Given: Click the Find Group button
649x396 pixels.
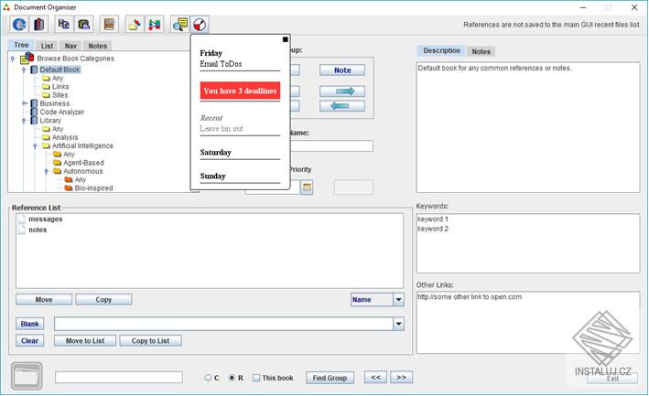Looking at the screenshot, I should (x=330, y=378).
